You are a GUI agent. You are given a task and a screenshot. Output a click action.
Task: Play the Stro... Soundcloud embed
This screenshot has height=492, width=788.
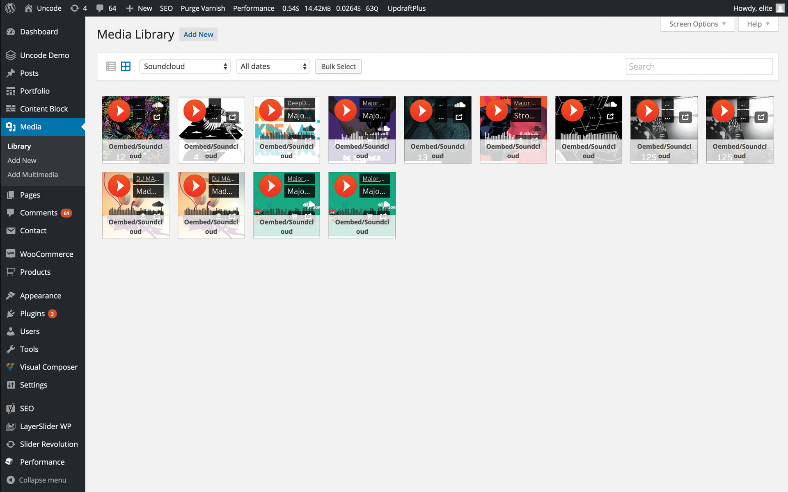[497, 110]
